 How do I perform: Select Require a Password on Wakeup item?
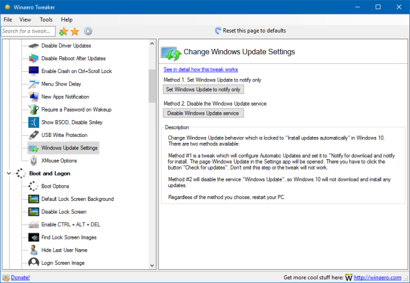pos(77,110)
